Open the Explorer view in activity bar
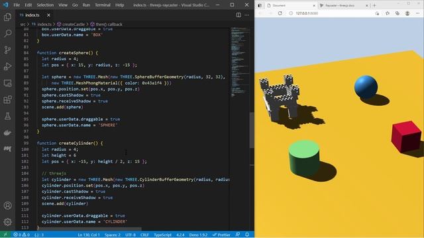Image resolution: width=424 pixels, height=238 pixels. [7, 17]
